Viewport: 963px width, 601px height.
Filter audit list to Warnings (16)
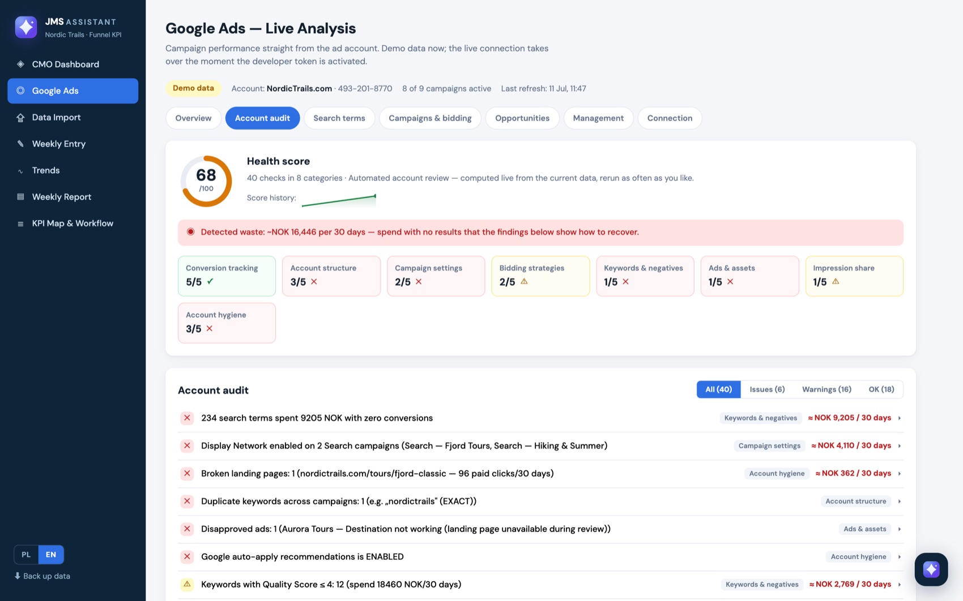(826, 389)
